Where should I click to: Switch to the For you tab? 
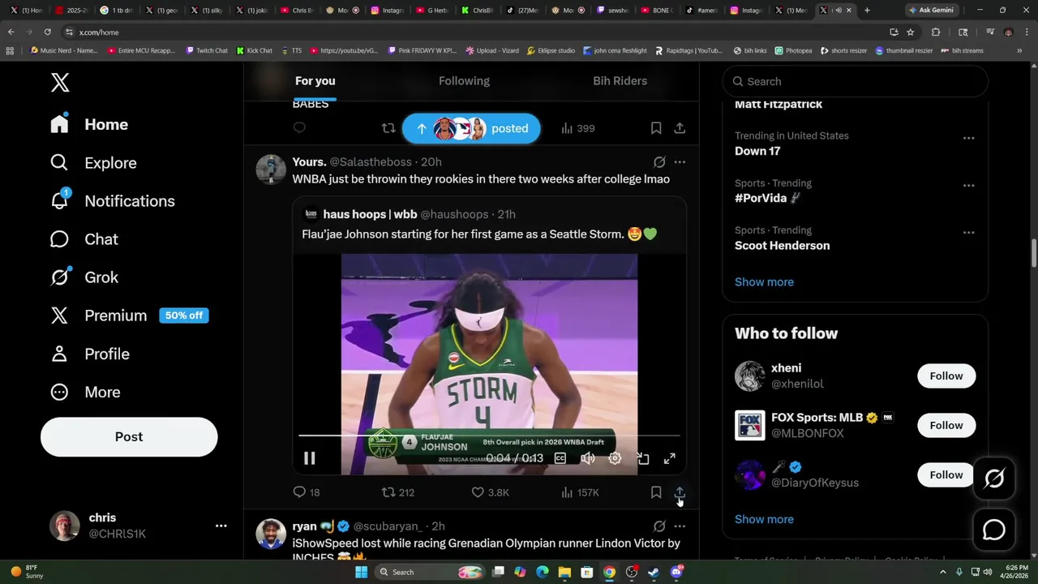coord(315,80)
